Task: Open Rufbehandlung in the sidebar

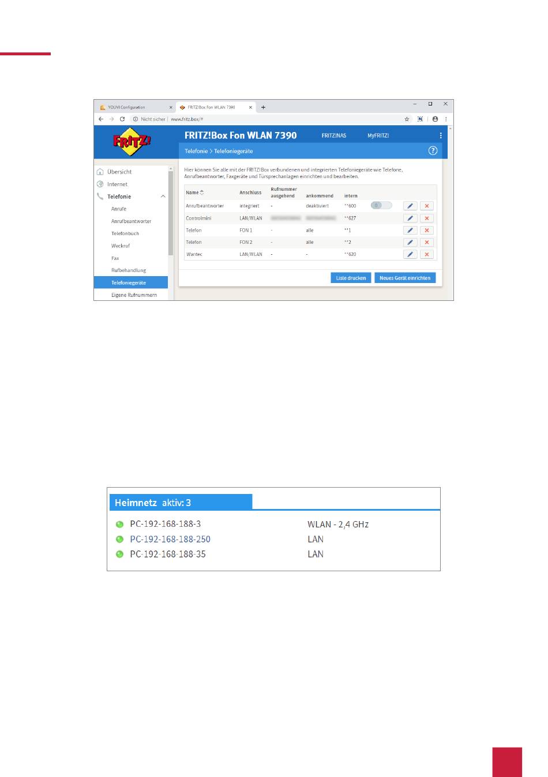Action: [x=129, y=270]
